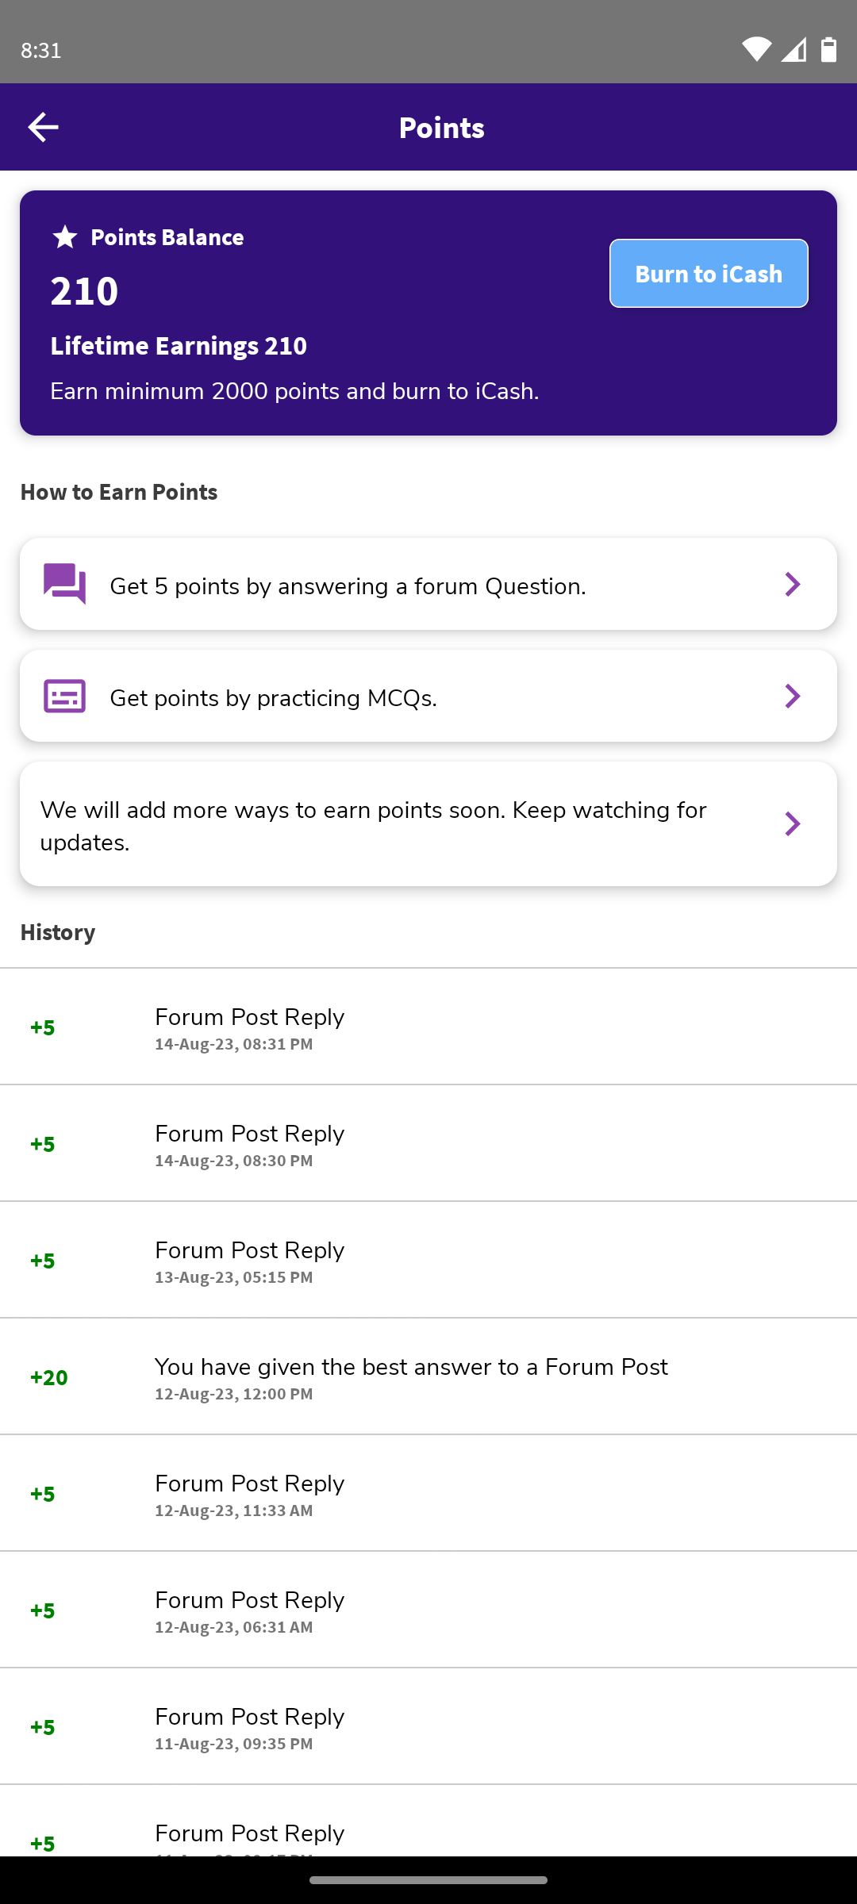
Task: Tap the battery status icon
Action: click(828, 50)
